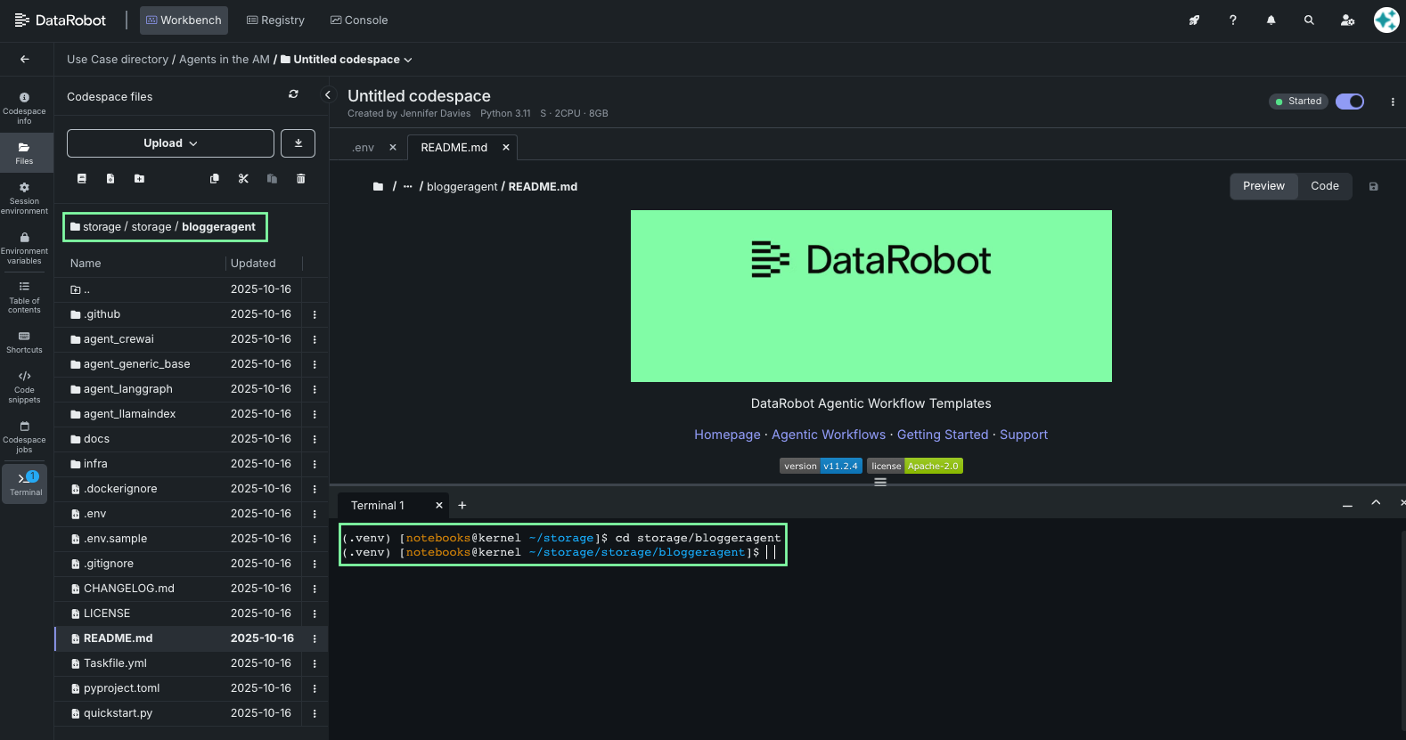
Task: Open Codespace jobs in sidebar
Action: click(x=25, y=437)
